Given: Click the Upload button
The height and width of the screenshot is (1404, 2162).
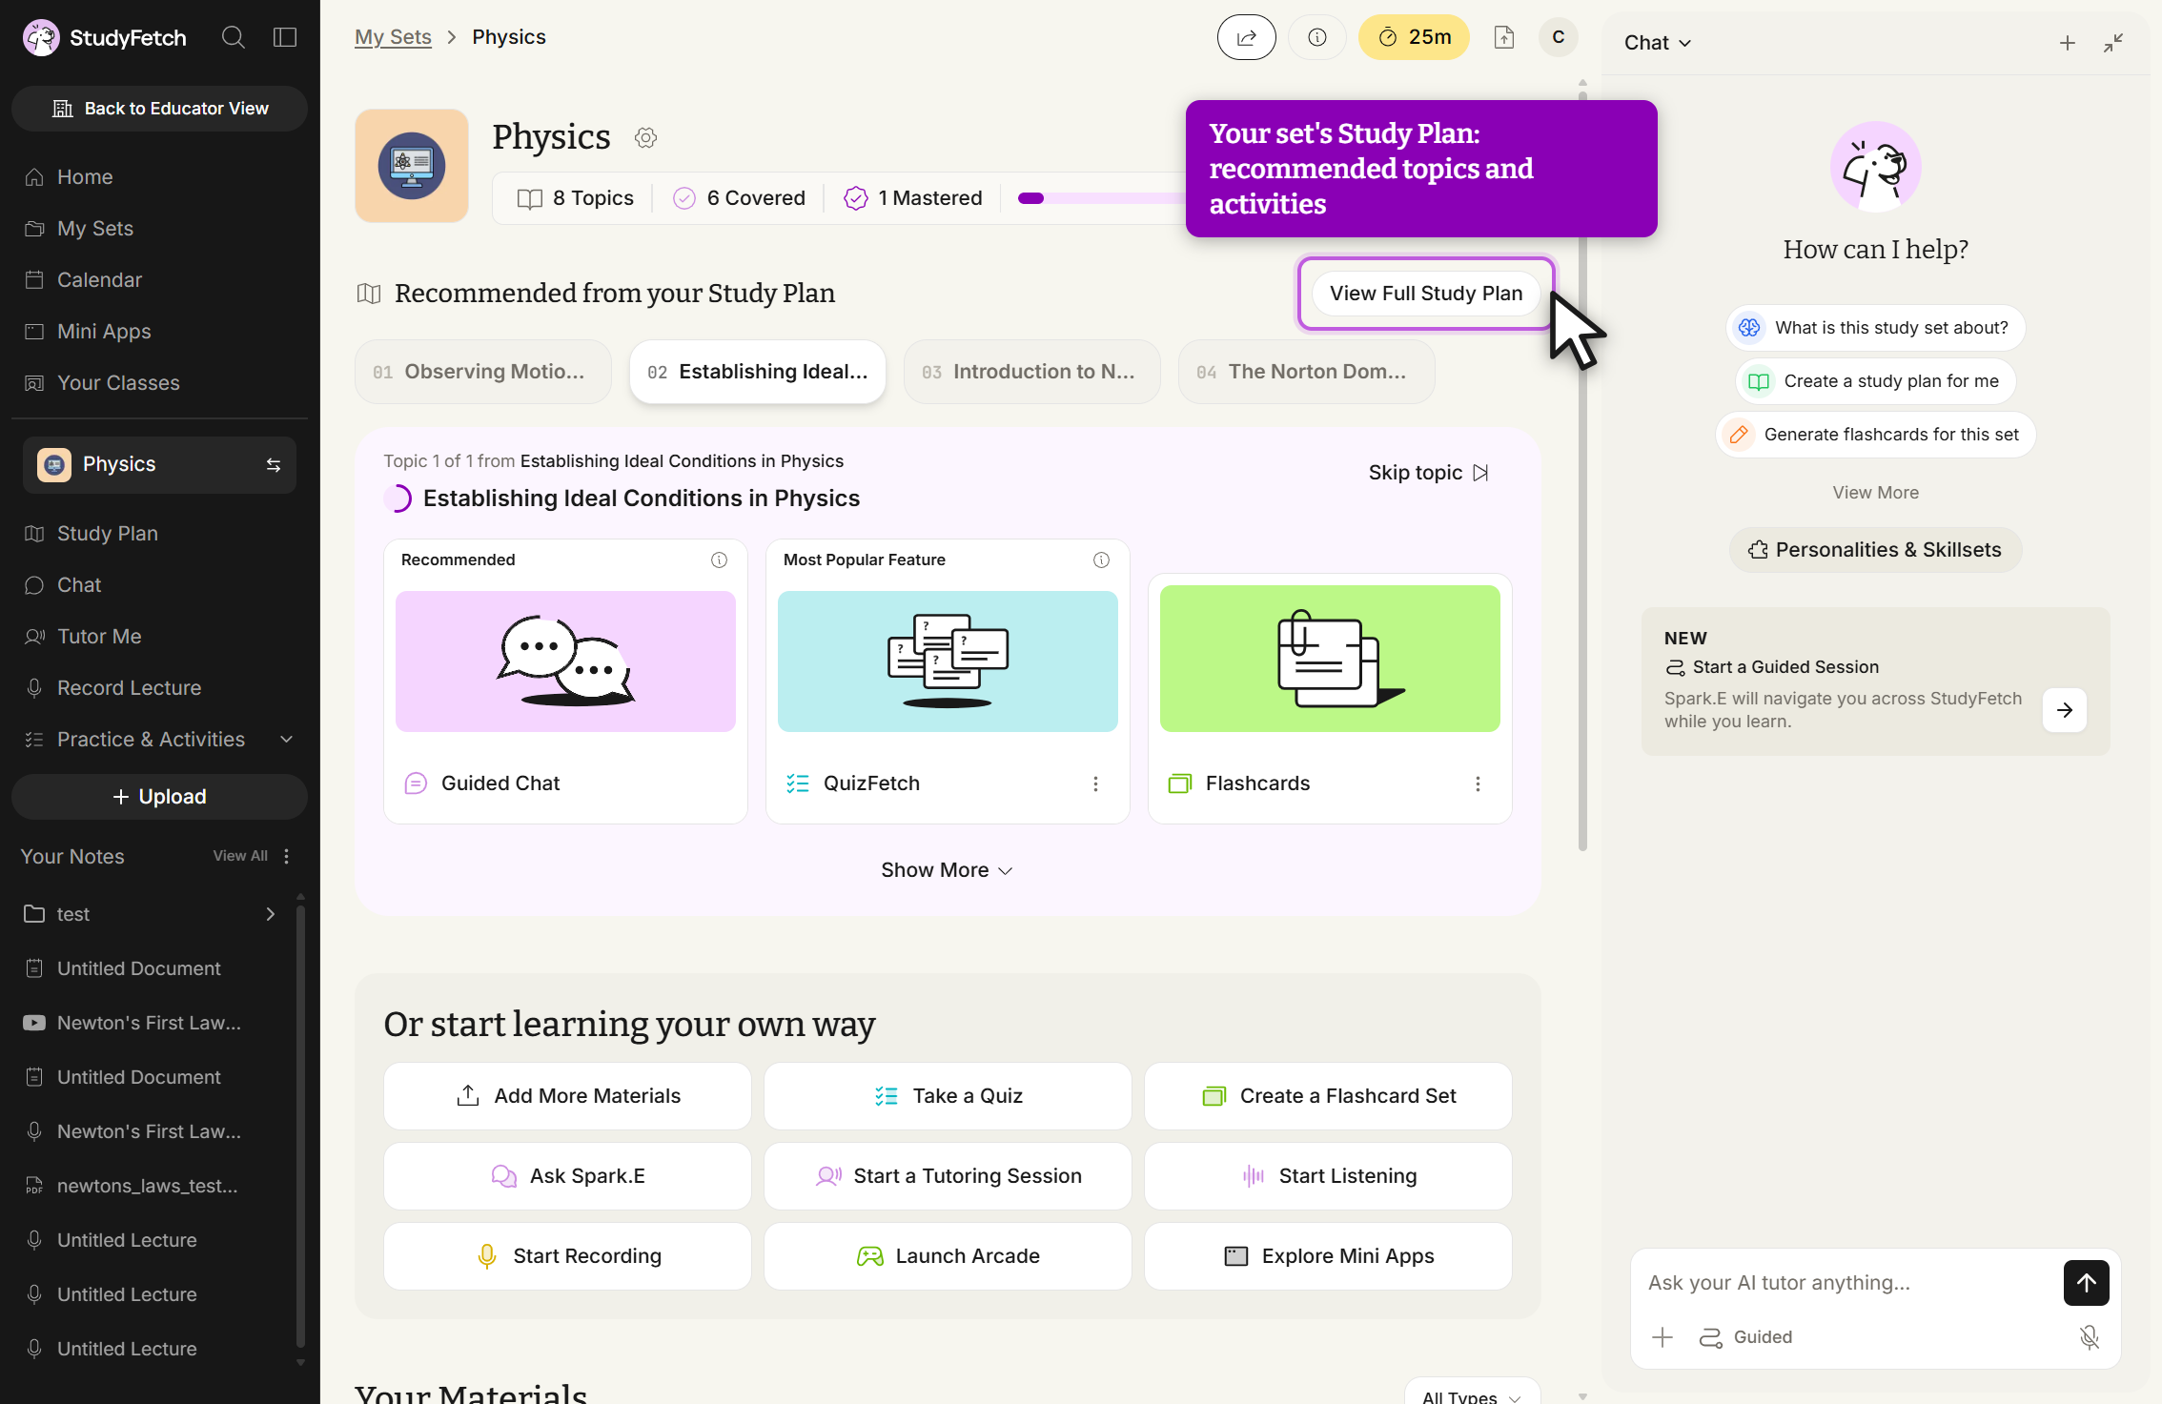Looking at the screenshot, I should [159, 797].
